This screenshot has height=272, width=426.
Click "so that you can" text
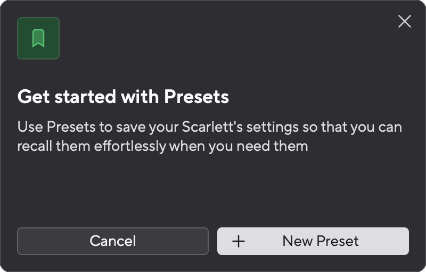(355, 128)
